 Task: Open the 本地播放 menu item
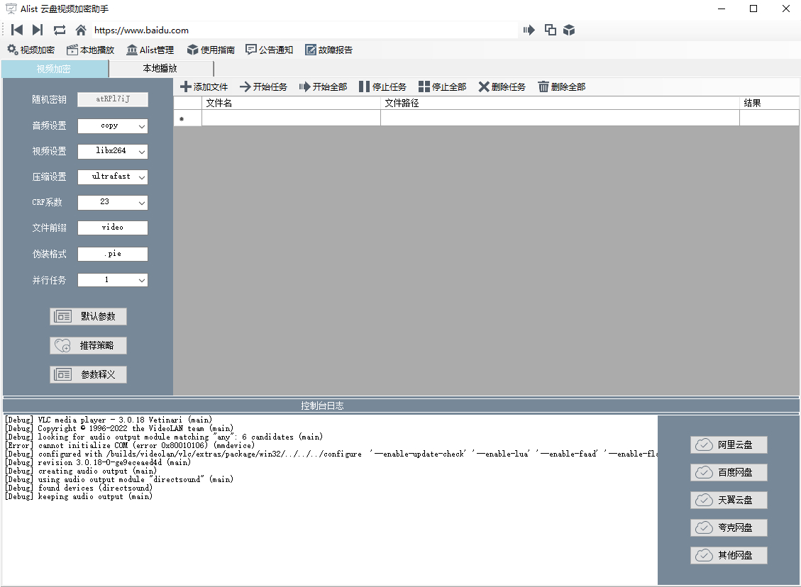tap(90, 50)
